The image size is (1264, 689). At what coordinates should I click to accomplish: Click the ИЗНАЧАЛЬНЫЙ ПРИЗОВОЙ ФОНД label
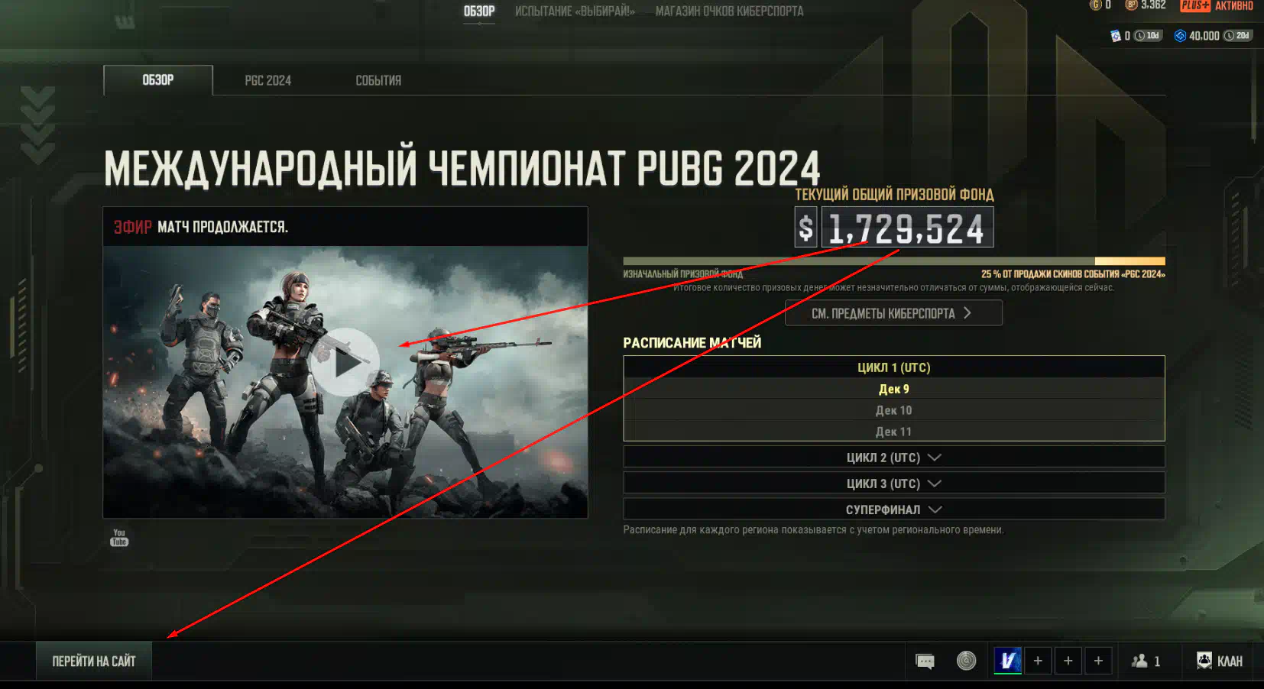click(682, 274)
